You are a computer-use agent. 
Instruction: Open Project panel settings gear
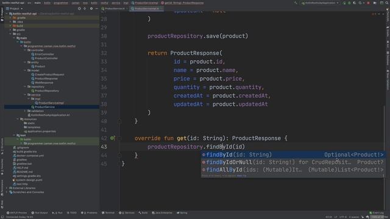click(x=91, y=9)
